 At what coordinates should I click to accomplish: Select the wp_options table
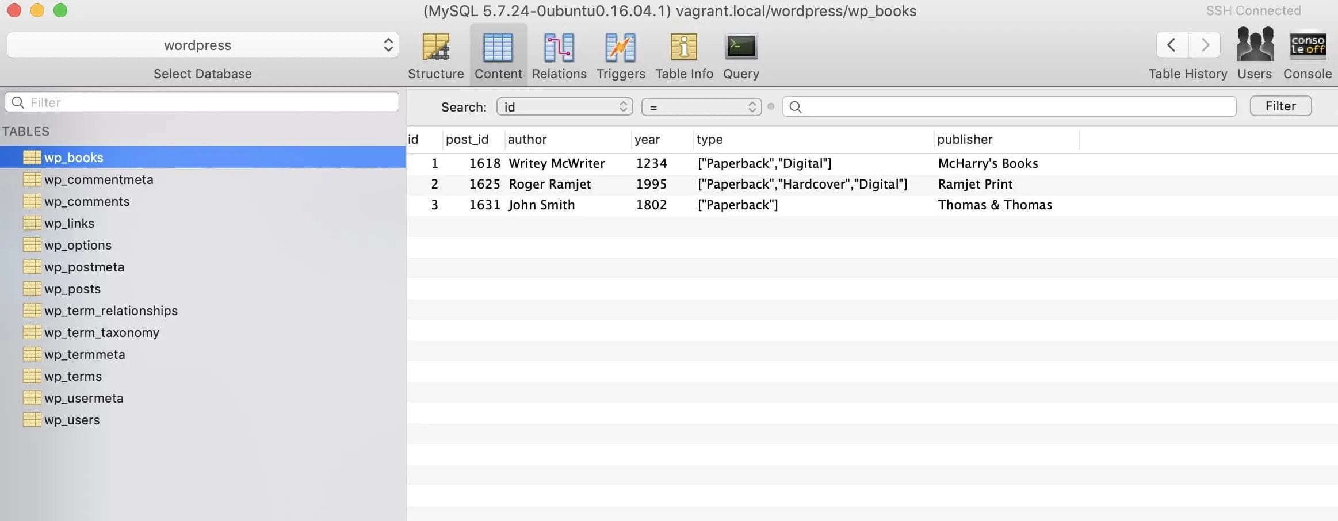(78, 245)
